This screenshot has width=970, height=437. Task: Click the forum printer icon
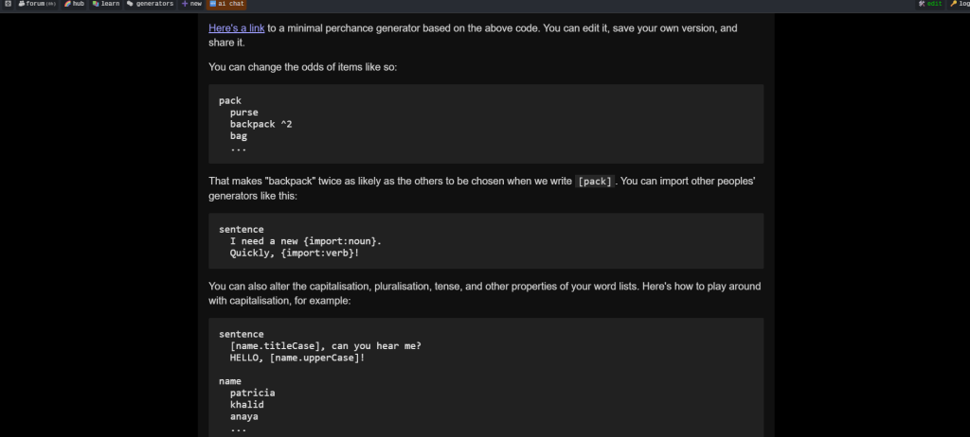pyautogui.click(x=22, y=4)
